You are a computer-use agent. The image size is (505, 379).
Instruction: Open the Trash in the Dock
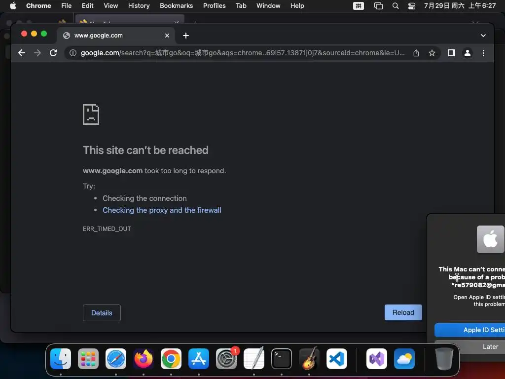point(444,359)
